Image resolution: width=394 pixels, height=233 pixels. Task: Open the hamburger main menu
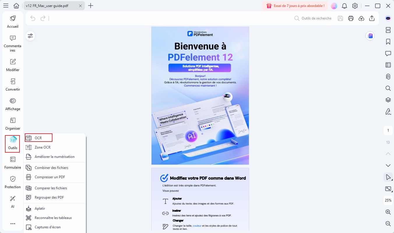tap(6, 6)
